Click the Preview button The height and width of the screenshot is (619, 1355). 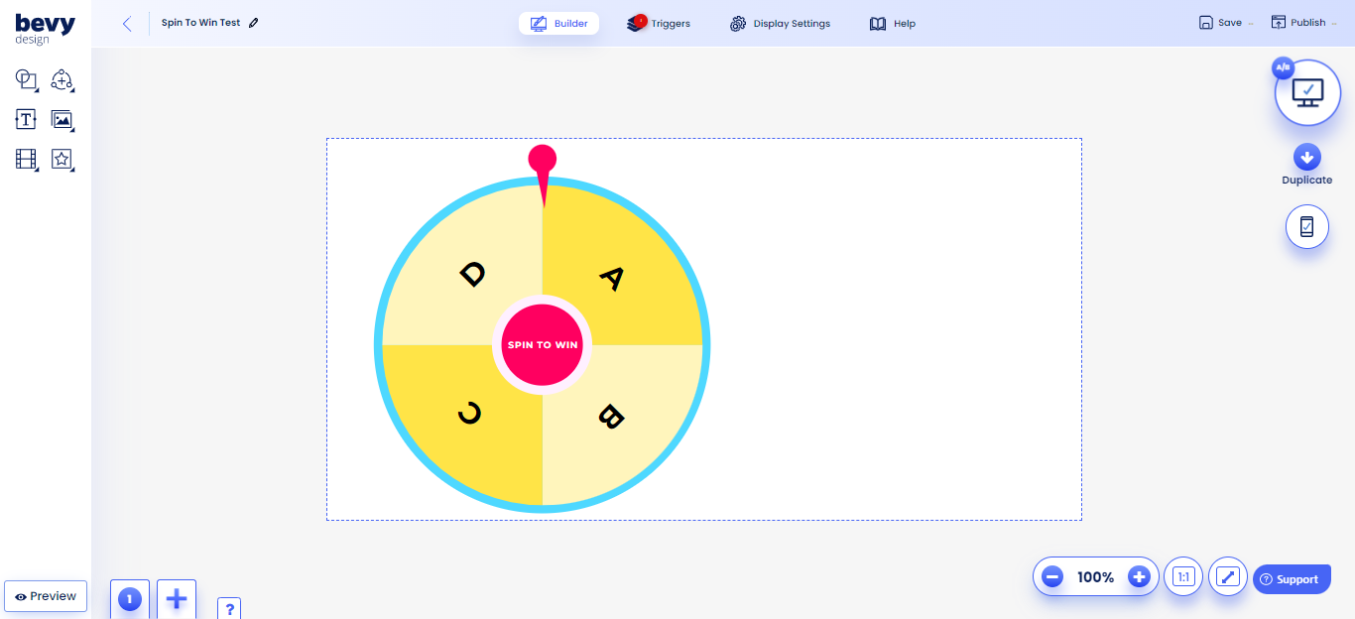[45, 595]
